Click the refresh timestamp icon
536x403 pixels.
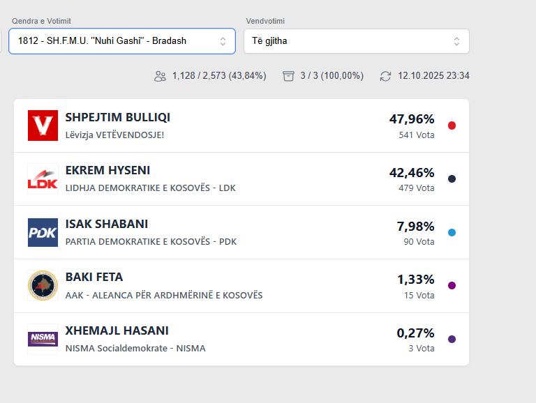(x=385, y=76)
